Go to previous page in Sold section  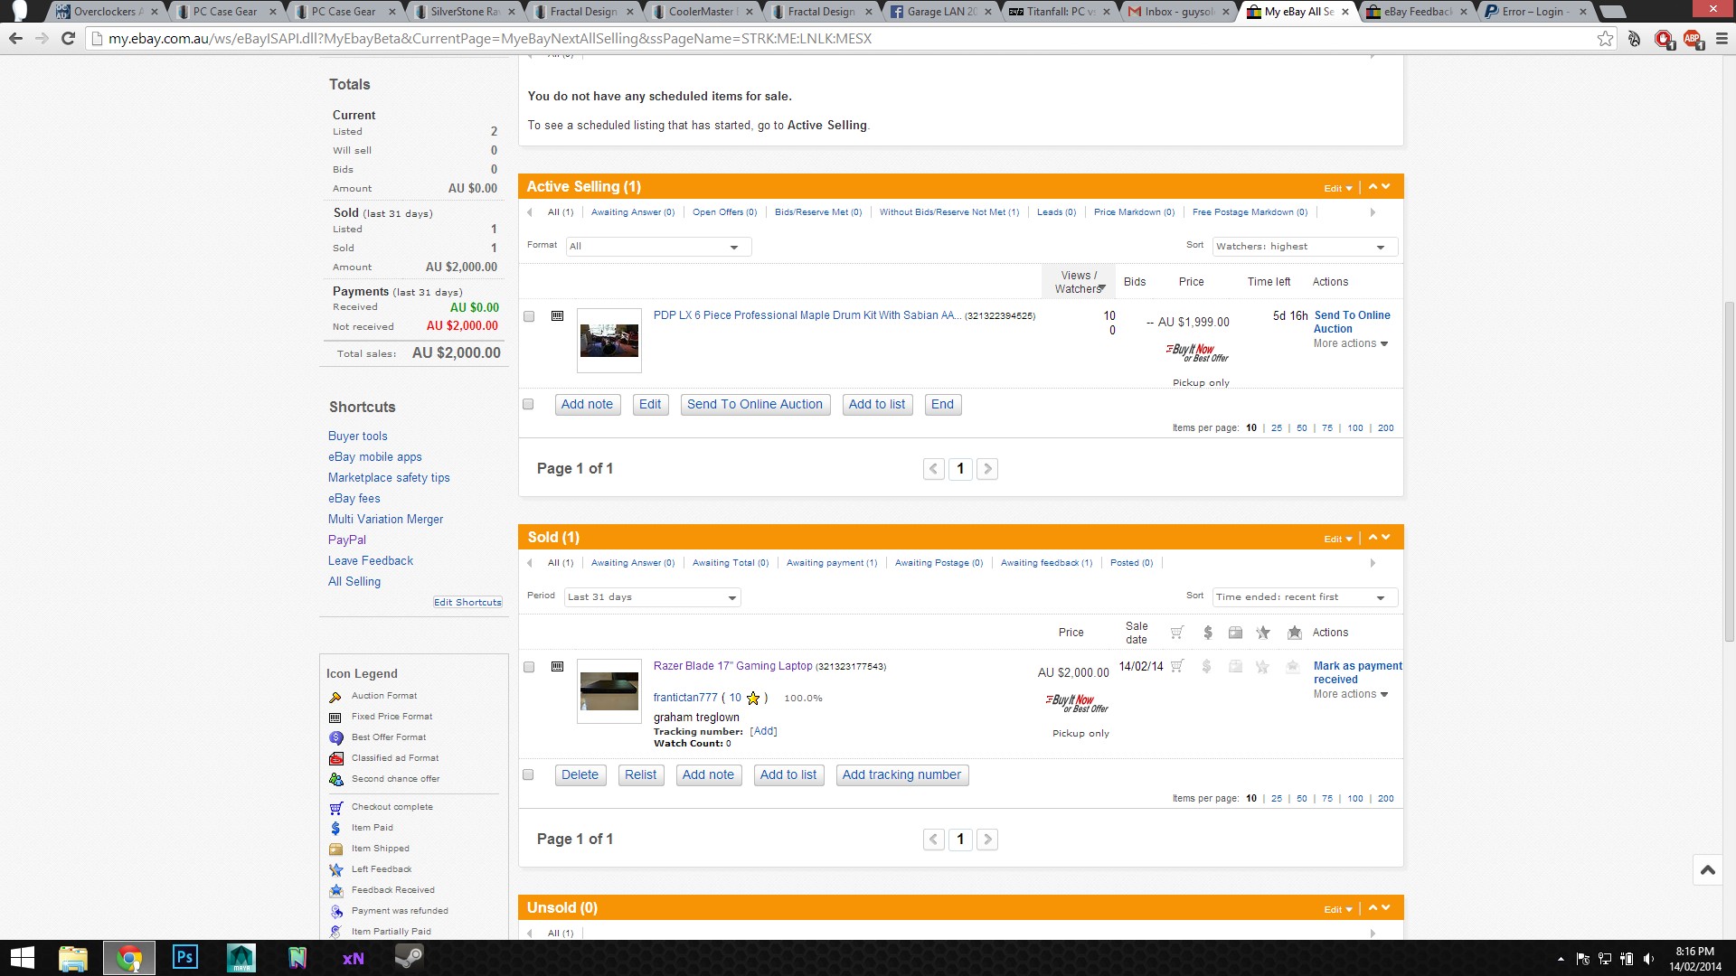point(934,839)
